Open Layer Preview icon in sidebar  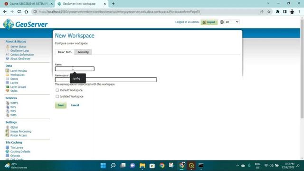tap(8, 71)
